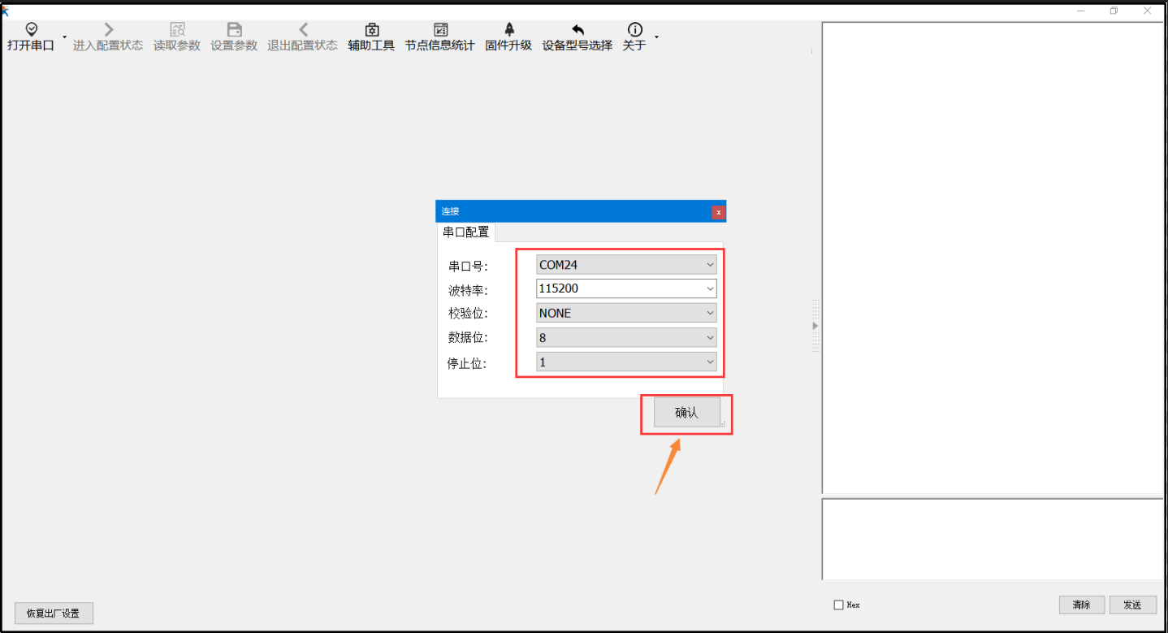
Task: Expand the 校验位 NONE parity dropdown
Action: [x=710, y=313]
